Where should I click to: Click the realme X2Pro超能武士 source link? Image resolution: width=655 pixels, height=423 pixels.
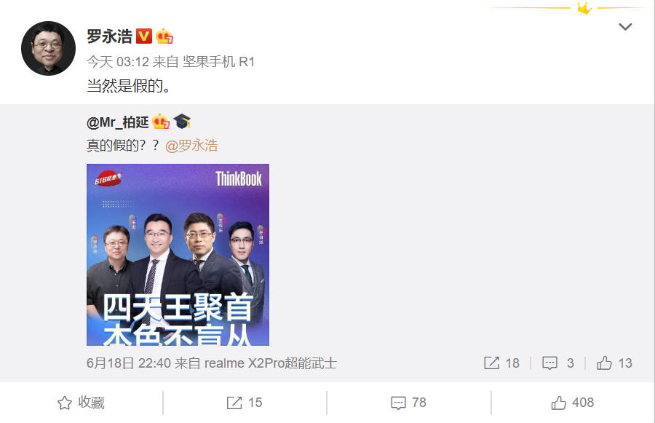point(271,363)
